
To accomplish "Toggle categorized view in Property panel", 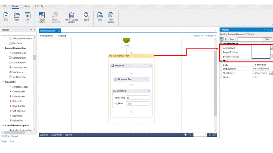I will [x=222, y=39].
